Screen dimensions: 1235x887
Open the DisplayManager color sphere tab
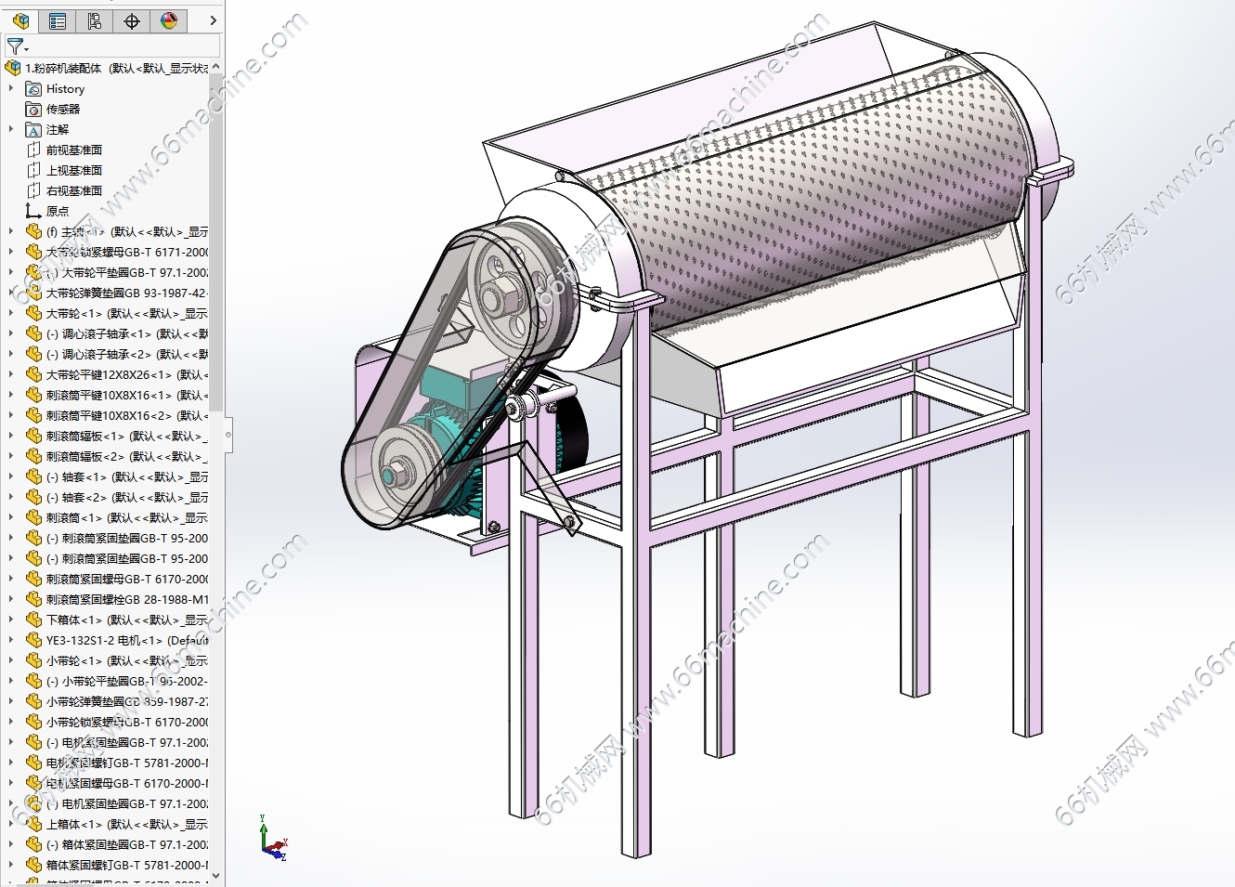[x=169, y=20]
